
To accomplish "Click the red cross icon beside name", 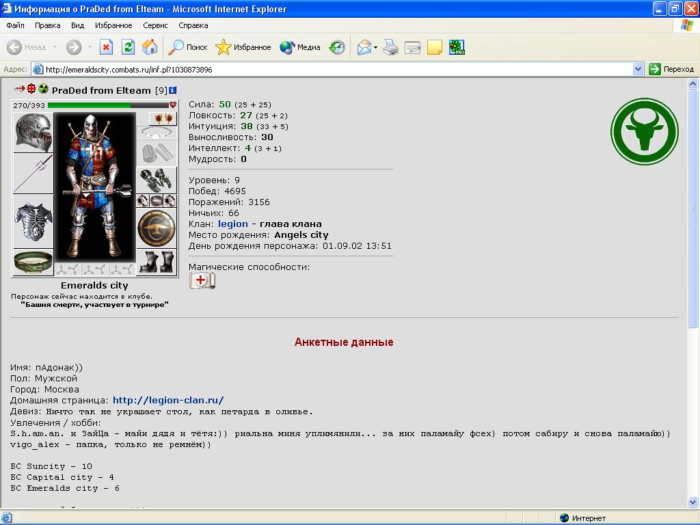I will click(x=31, y=88).
